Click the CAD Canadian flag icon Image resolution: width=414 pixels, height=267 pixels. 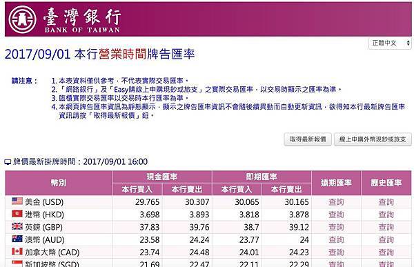[17, 251]
